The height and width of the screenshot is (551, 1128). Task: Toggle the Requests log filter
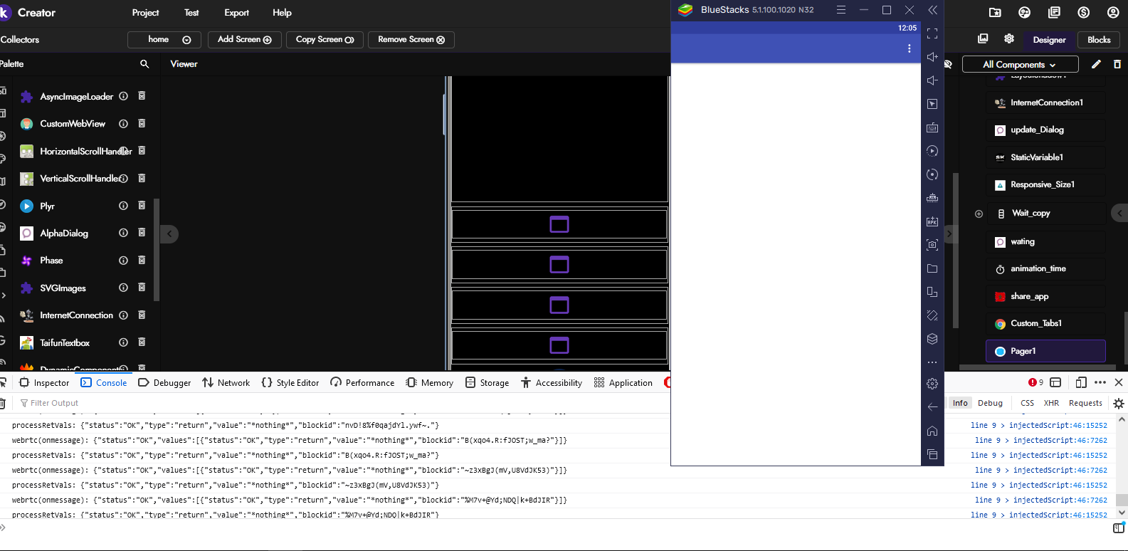coord(1085,403)
